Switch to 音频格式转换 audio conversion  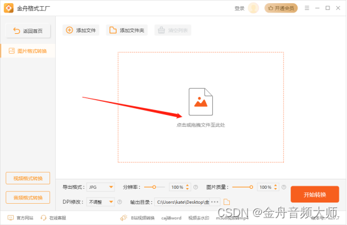(28, 197)
